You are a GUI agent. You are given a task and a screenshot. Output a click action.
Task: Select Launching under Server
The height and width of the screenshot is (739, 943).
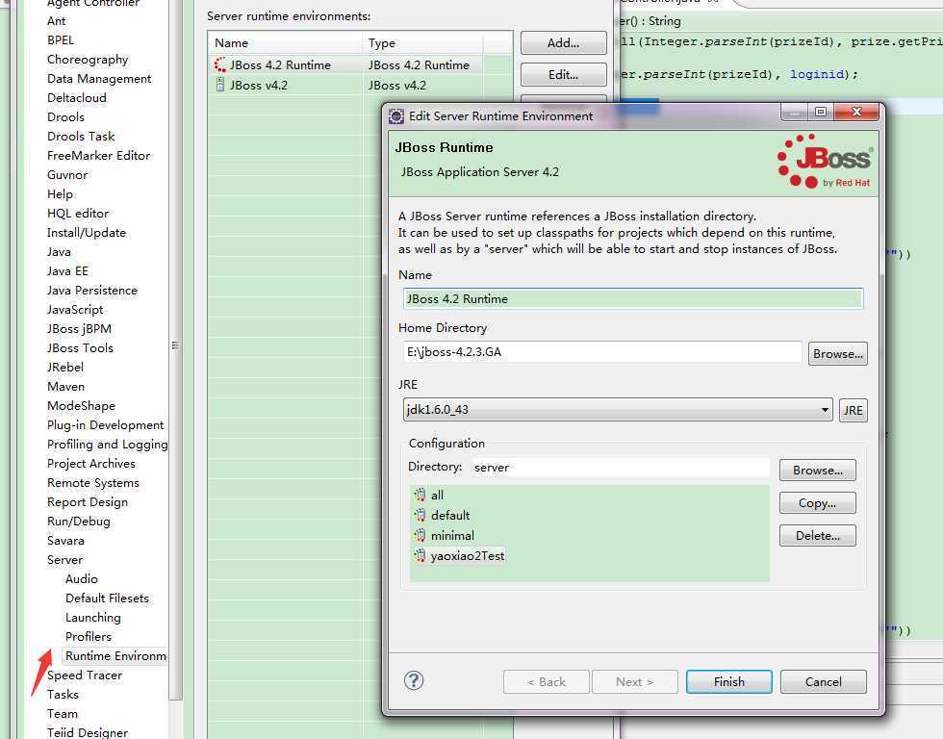click(x=93, y=617)
